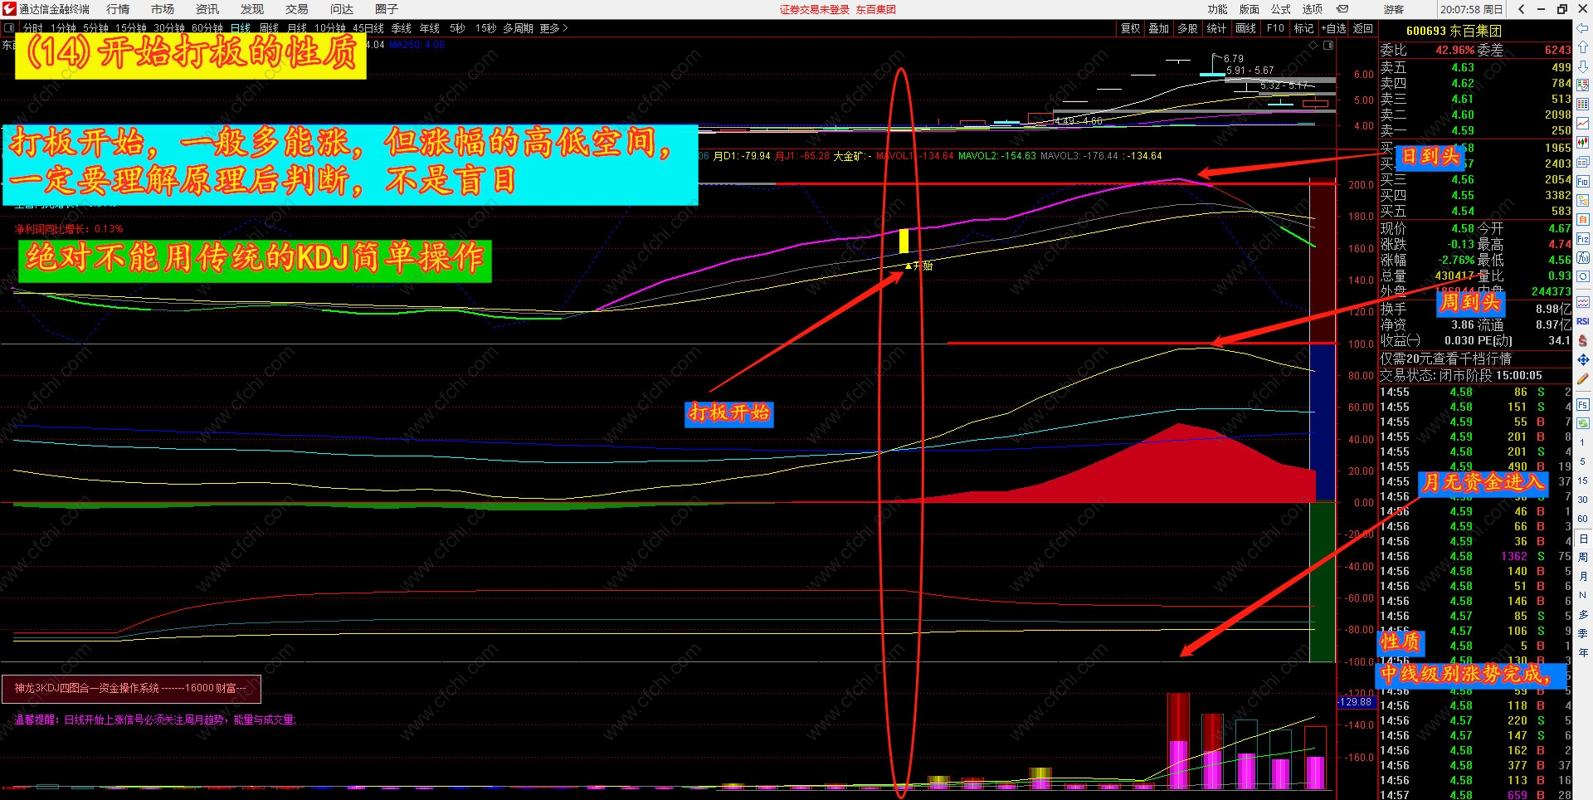Open the F10 company info sidebar icon

[1583, 182]
